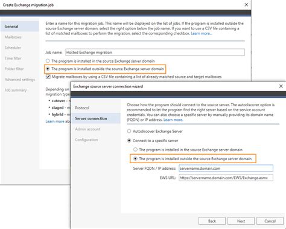Click in the EWS URL field

click(x=226, y=178)
